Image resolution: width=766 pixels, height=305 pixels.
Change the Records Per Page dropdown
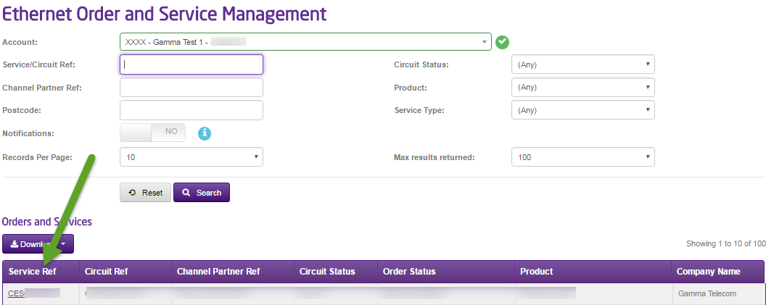pos(191,157)
